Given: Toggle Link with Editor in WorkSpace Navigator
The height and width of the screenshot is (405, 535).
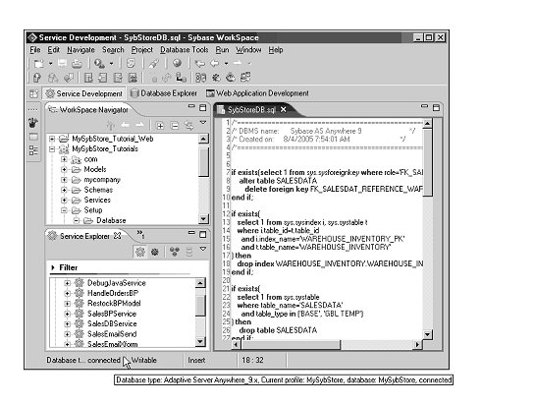Looking at the screenshot, I should point(189,126).
